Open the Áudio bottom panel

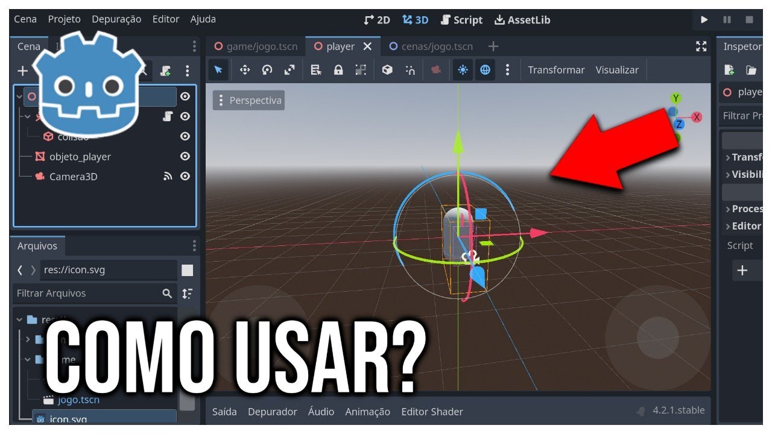[x=321, y=412]
